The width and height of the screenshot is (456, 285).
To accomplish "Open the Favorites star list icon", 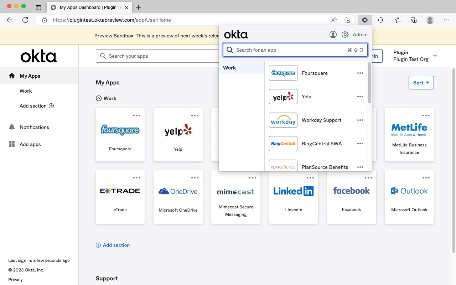I will [x=398, y=20].
